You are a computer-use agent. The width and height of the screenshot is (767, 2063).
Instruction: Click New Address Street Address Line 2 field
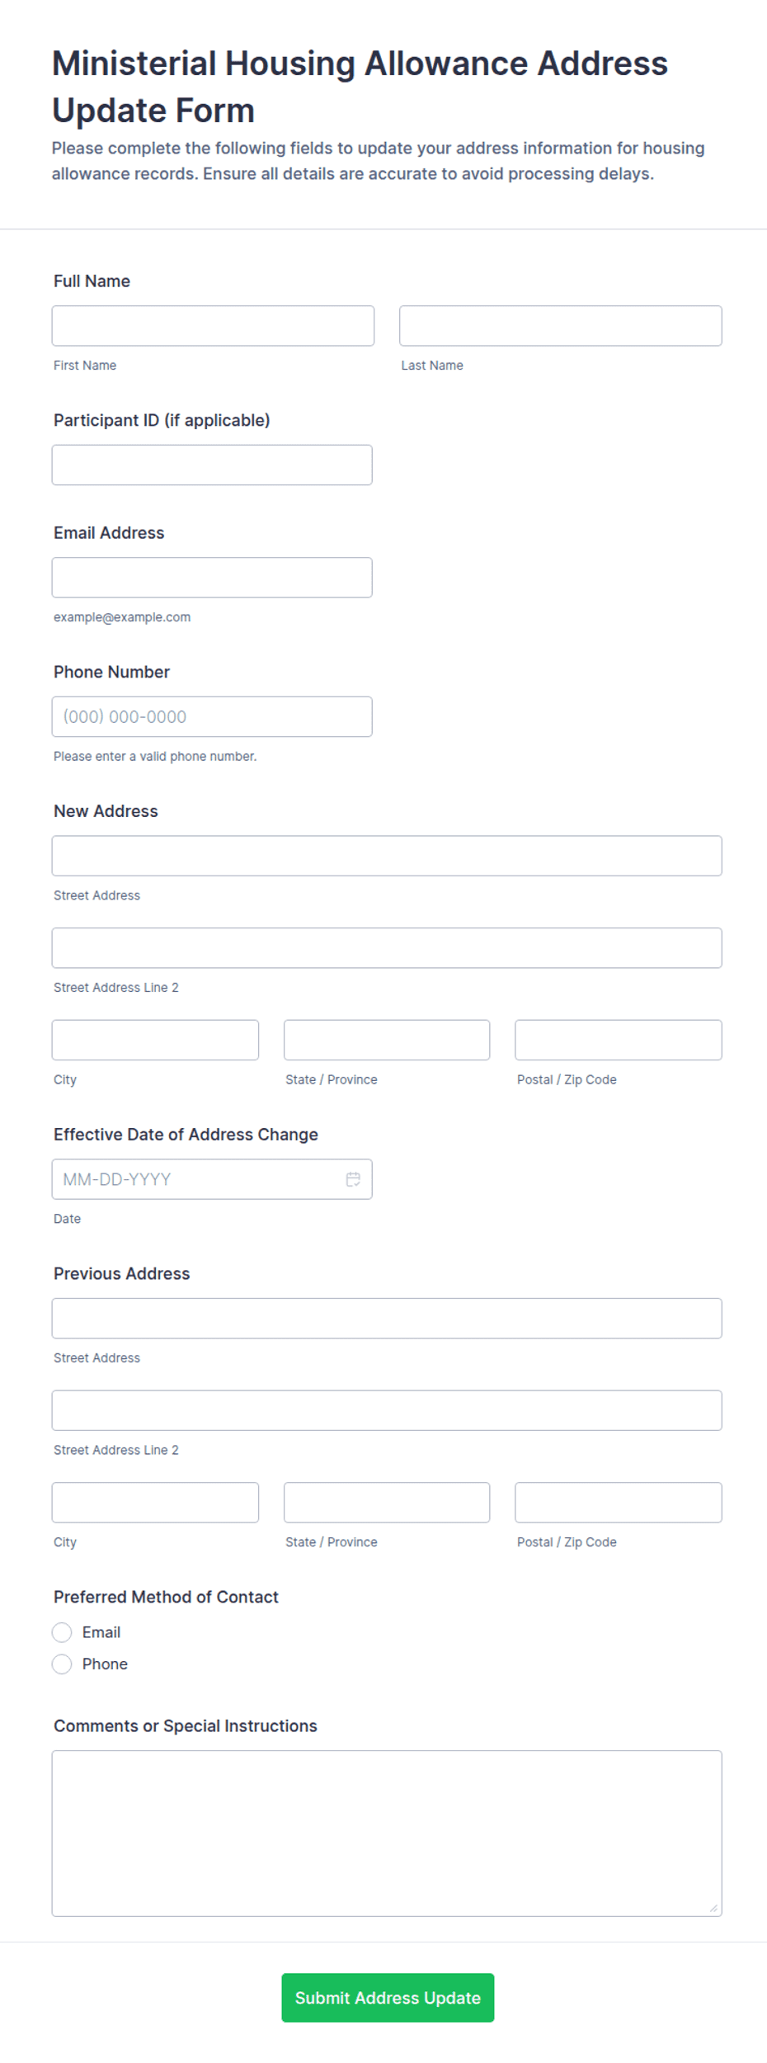point(387,947)
